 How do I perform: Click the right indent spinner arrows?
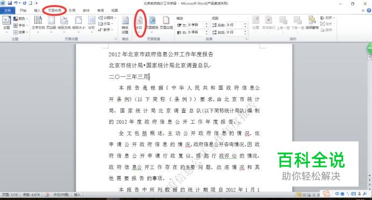206,32
